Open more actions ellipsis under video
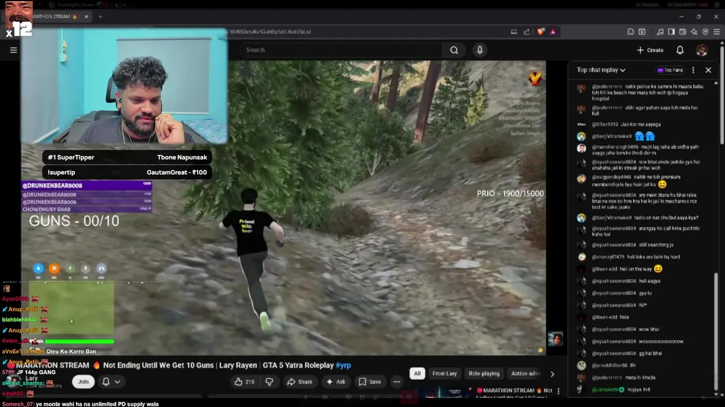725x407 pixels. coord(396,382)
